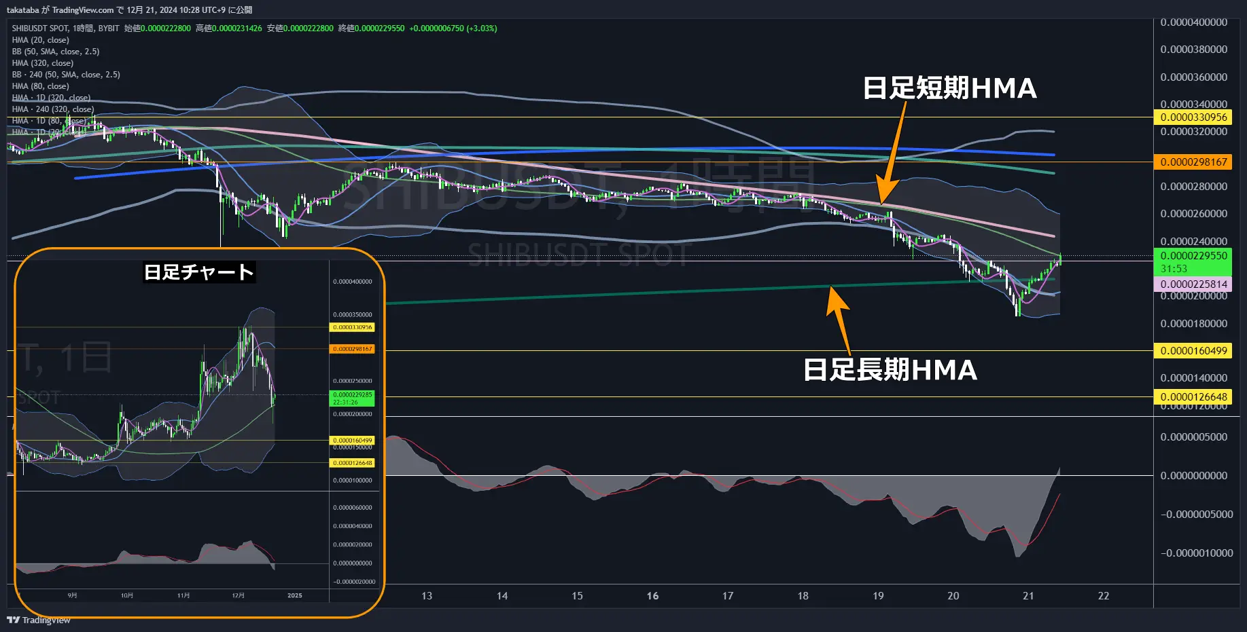Click date label 21 on time axis
This screenshot has width=1247, height=632.
pyautogui.click(x=1028, y=596)
